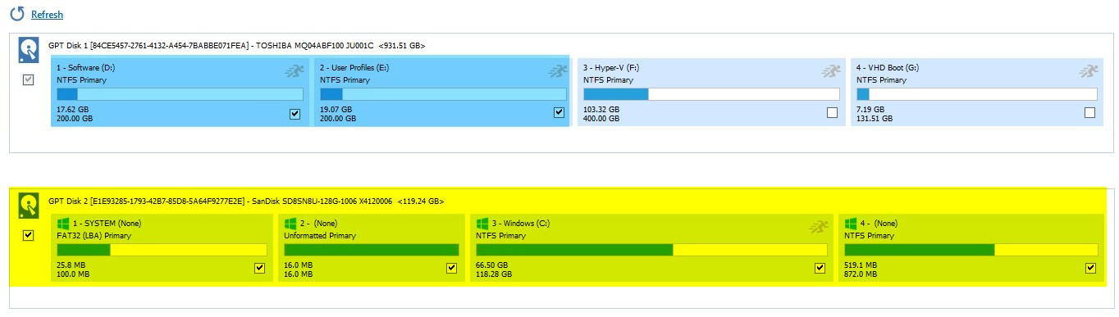The width and height of the screenshot is (1119, 317).
Task: Click the VHD Boot (G:) usage bar
Action: tap(976, 94)
